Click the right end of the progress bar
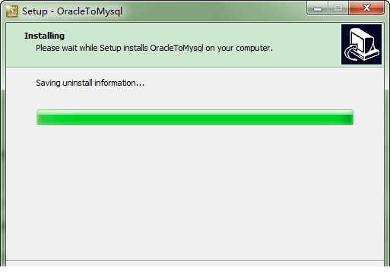The image size is (390, 277). tap(350, 118)
